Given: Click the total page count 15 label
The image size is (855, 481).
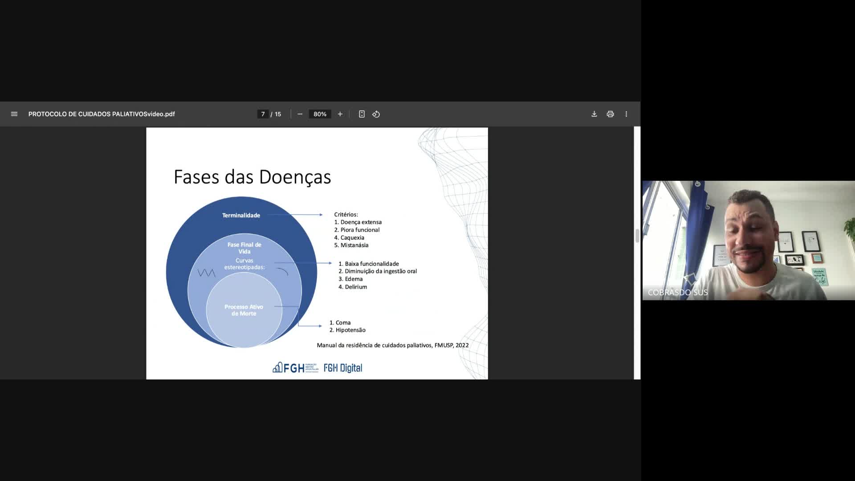Looking at the screenshot, I should coord(278,114).
